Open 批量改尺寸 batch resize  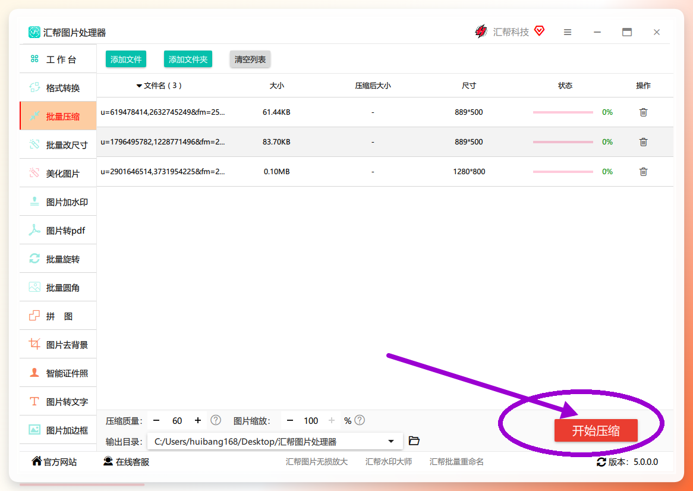[x=58, y=144]
